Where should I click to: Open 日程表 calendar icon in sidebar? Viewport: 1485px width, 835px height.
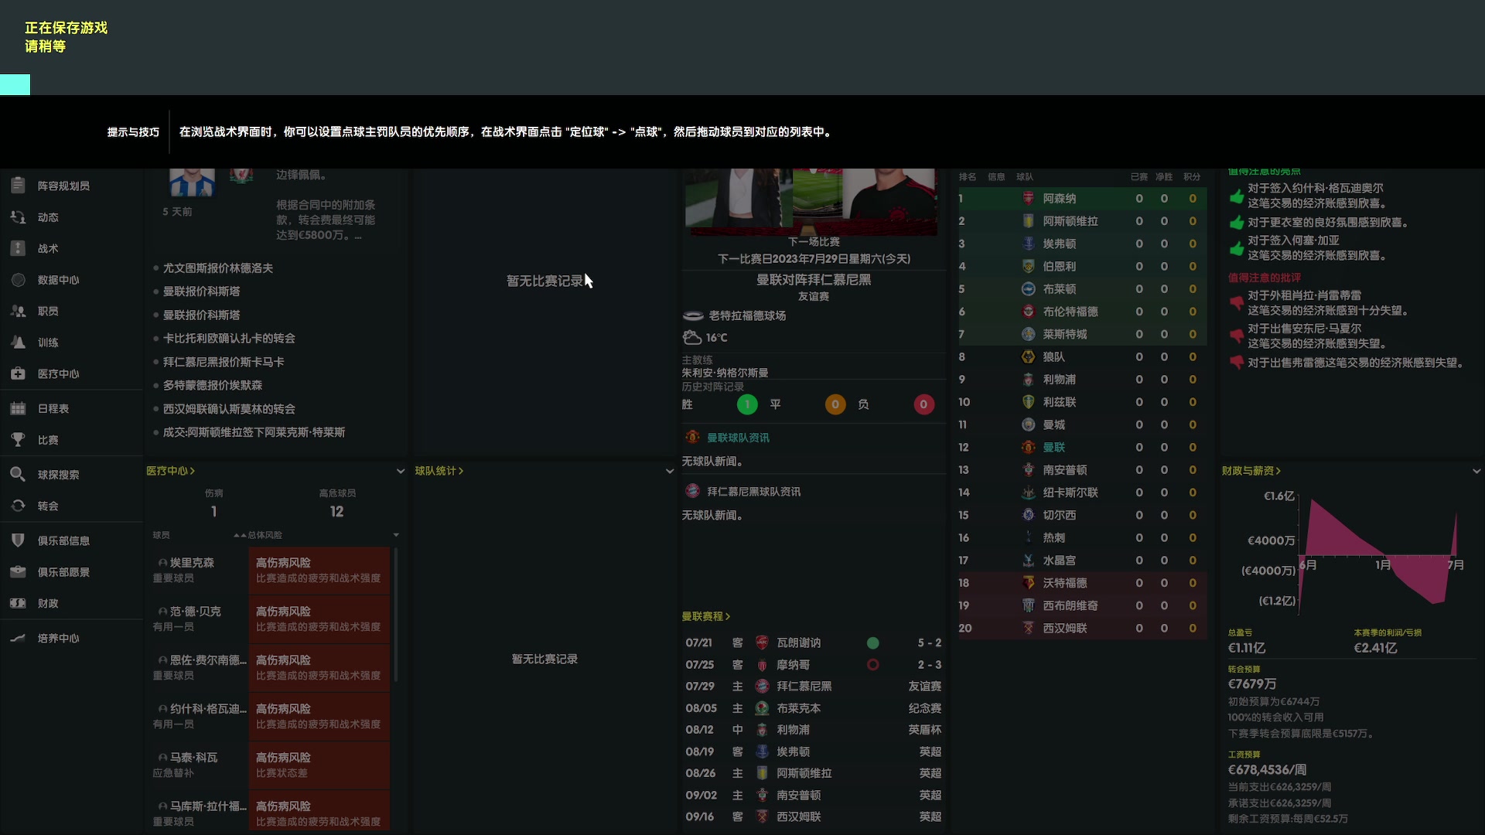coord(18,408)
